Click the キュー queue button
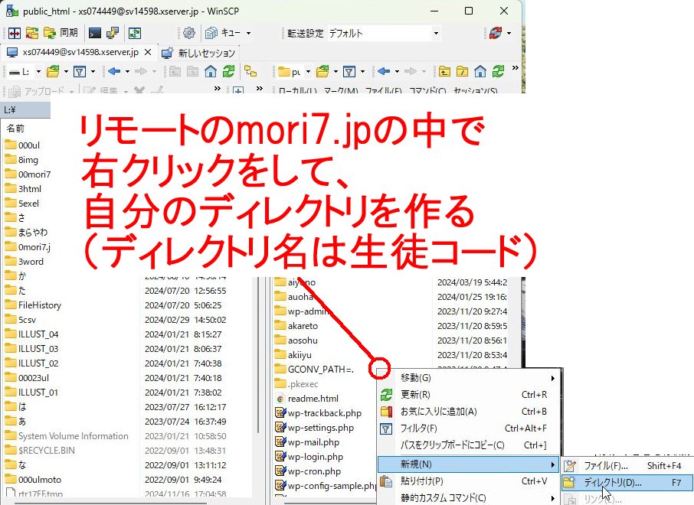 click(223, 33)
